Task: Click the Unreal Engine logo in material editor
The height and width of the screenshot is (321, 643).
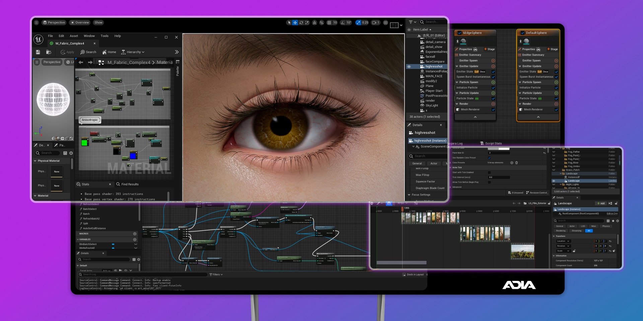Action: (38, 40)
